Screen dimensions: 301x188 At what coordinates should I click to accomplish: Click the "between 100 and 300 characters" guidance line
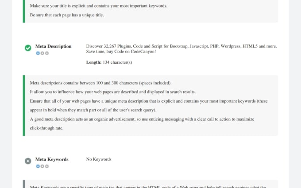[x=100, y=83]
